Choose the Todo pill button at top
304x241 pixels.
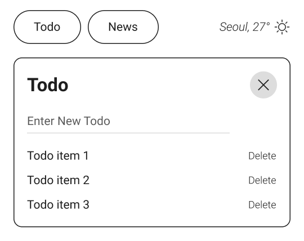47,27
